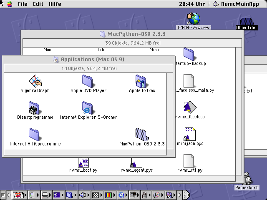Click vertical scrollbar of Applications window
The width and height of the screenshot is (267, 200).
170,111
